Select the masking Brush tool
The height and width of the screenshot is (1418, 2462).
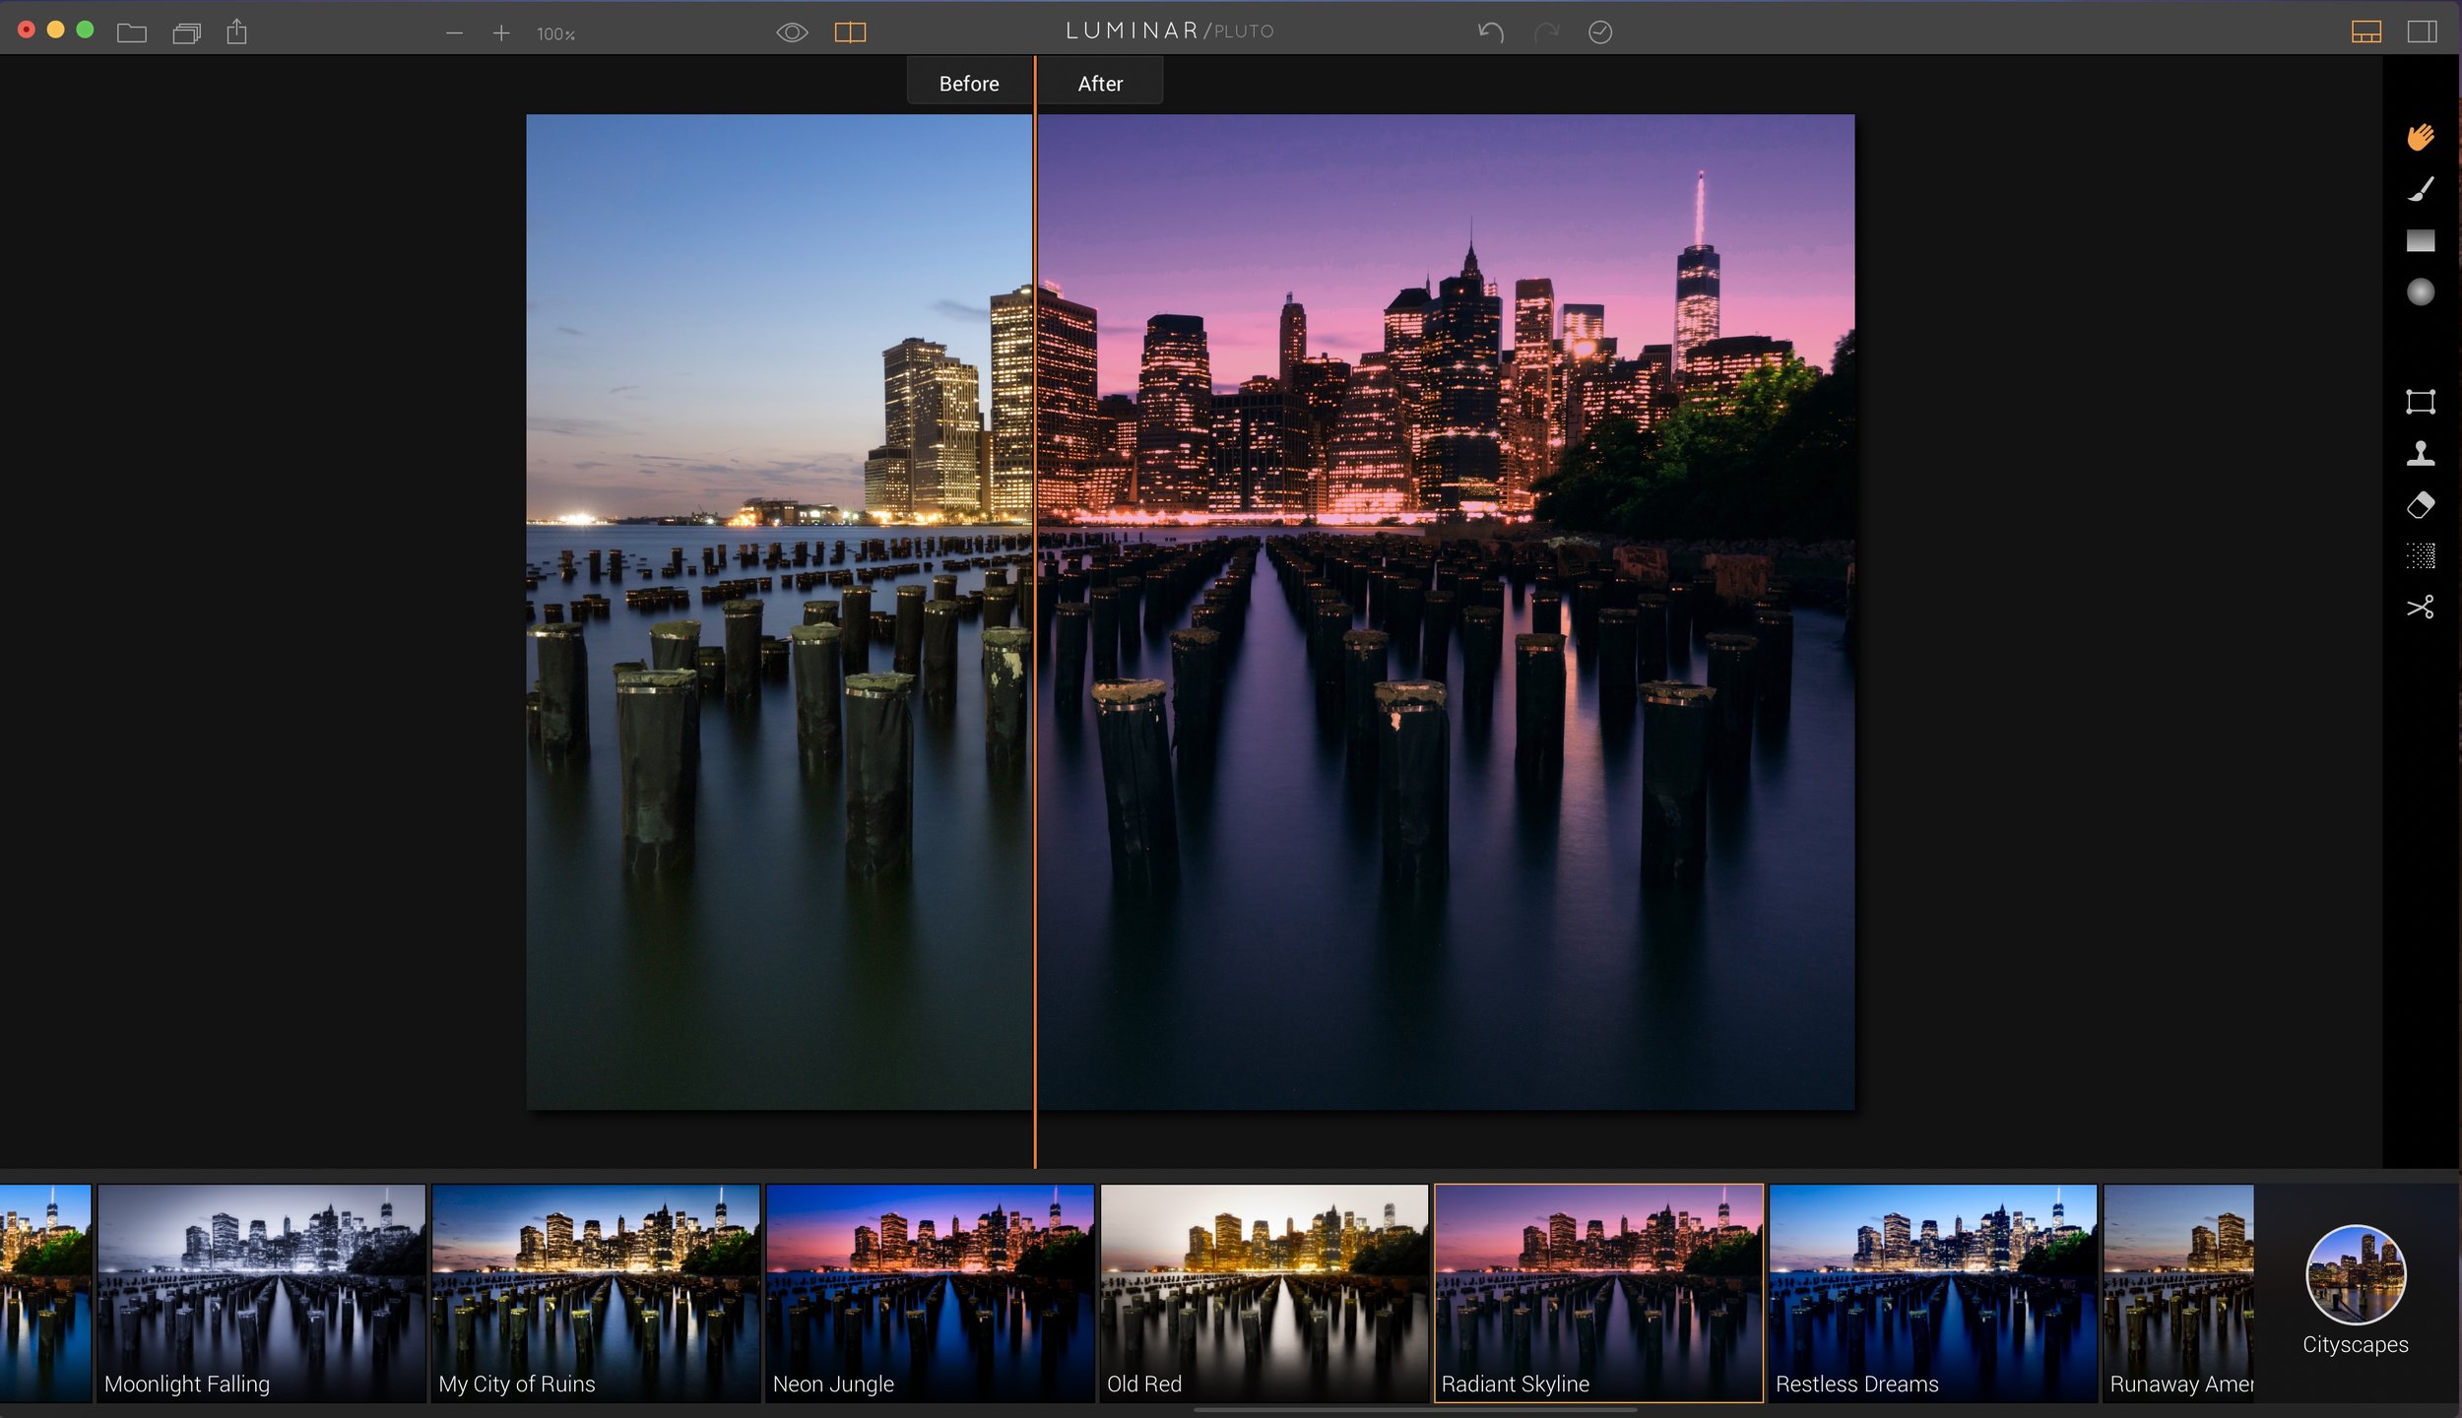(x=2421, y=189)
